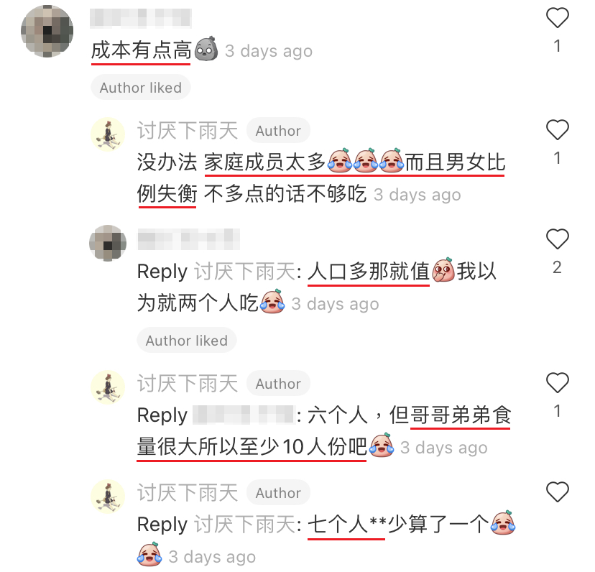Tap the 讨厌下雨天 avatar beside the 六个人 reply
Image resolution: width=595 pixels, height=572 pixels.
pyautogui.click(x=108, y=387)
